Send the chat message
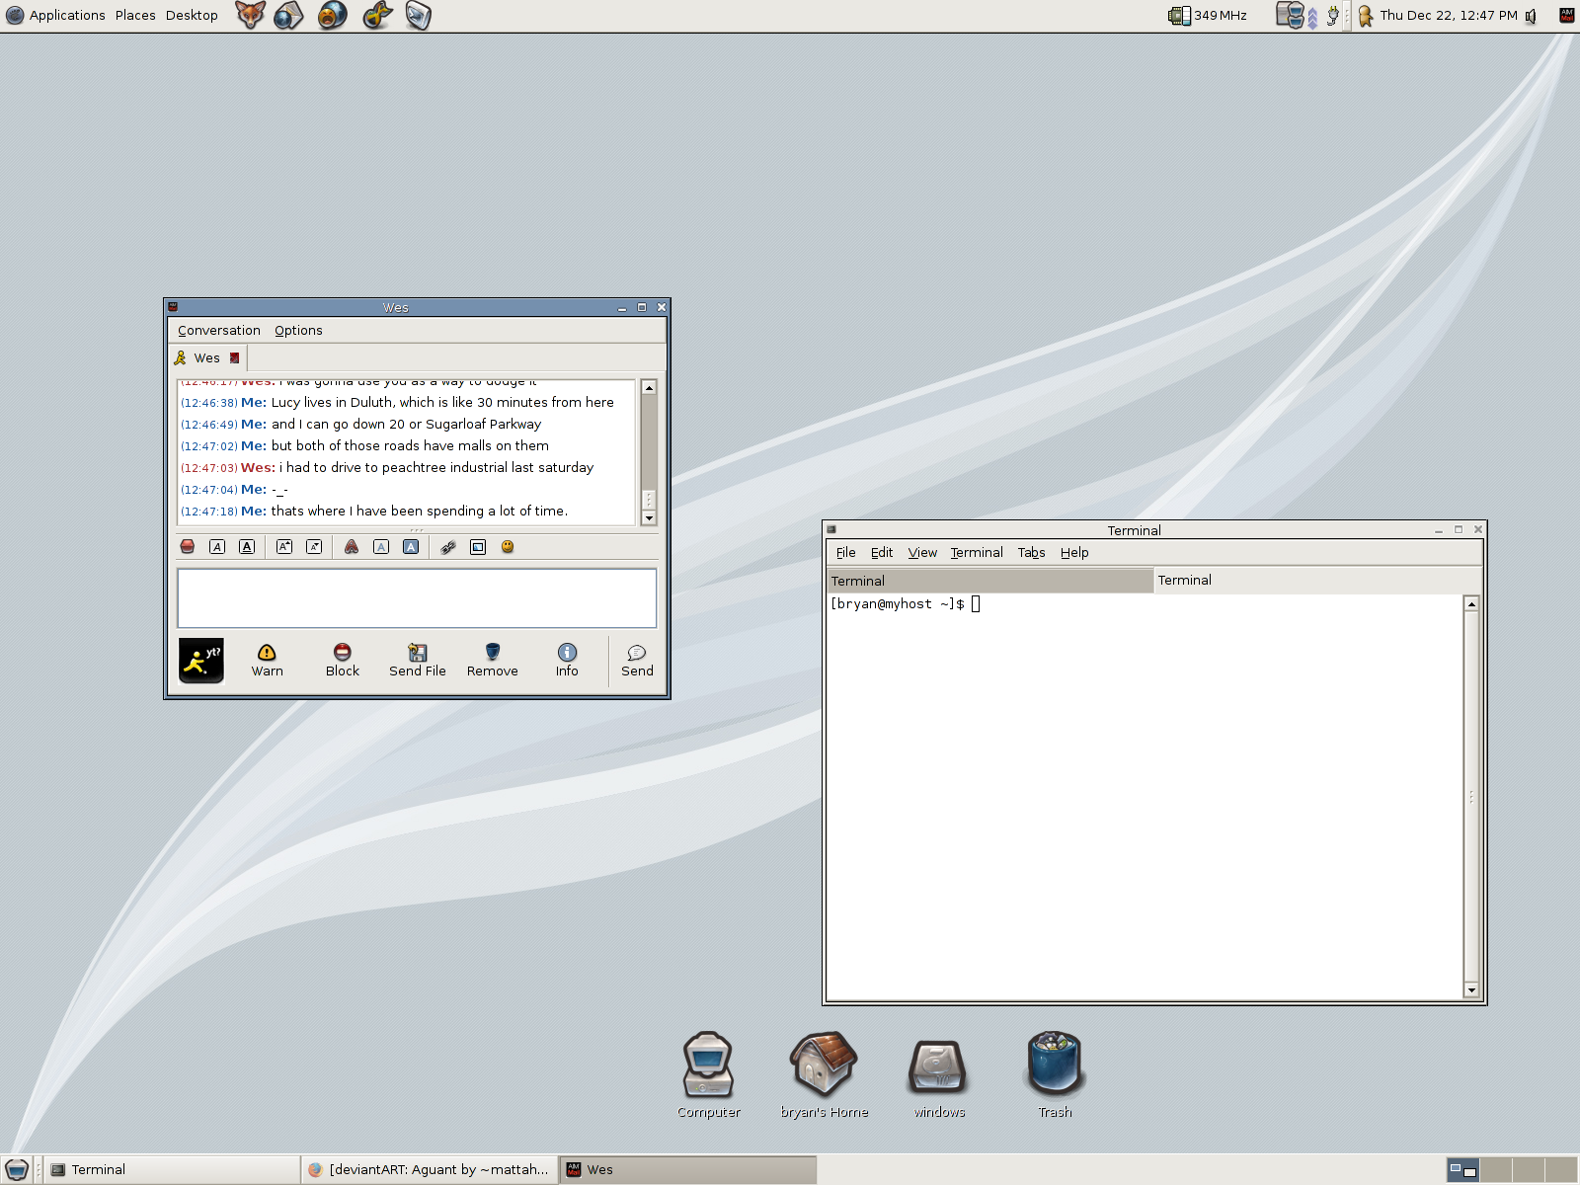The width and height of the screenshot is (1580, 1185). pyautogui.click(x=637, y=661)
